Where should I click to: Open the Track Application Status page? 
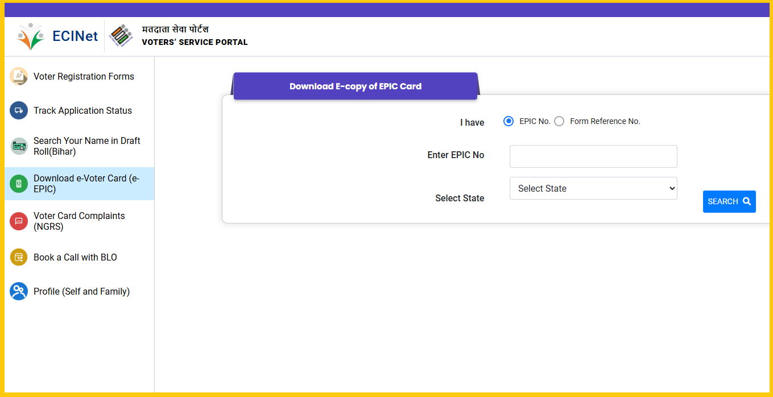(82, 110)
